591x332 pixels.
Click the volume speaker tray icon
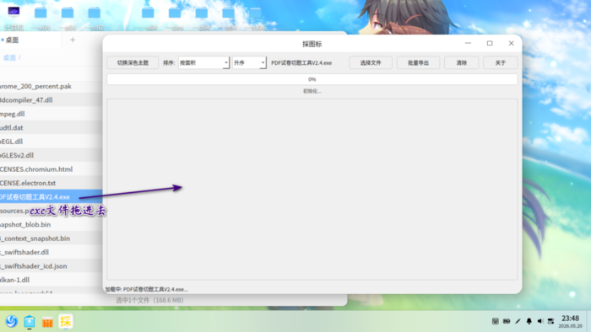pyautogui.click(x=540, y=321)
